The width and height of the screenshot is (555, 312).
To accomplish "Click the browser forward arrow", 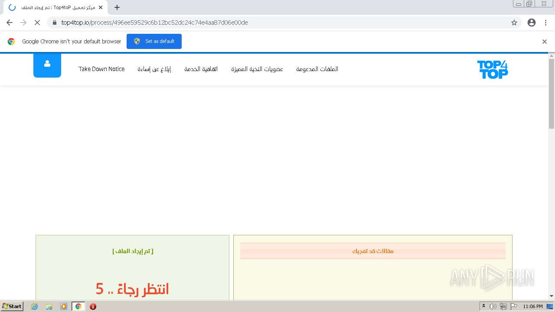I will (x=23, y=23).
